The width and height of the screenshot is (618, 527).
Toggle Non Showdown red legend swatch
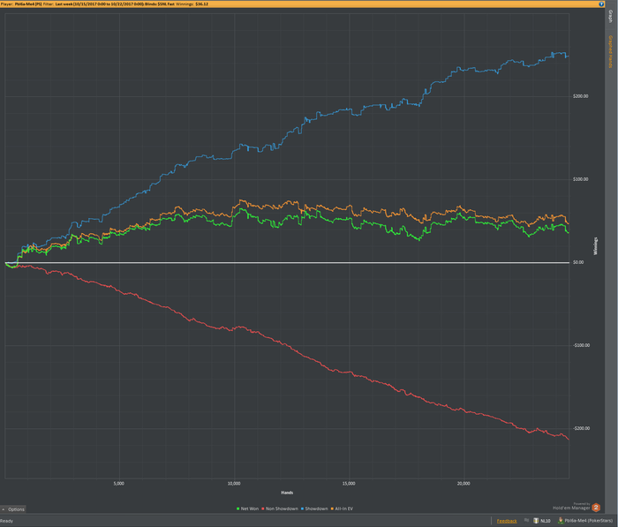point(263,508)
